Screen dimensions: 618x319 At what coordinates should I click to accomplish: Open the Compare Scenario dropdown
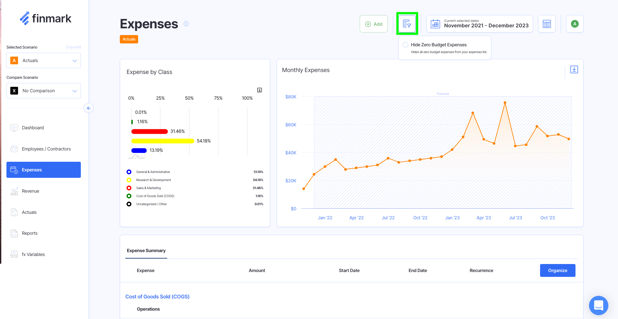click(x=43, y=91)
